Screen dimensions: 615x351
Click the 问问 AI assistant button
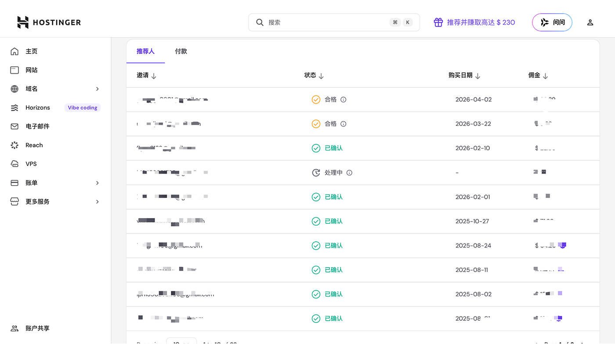pyautogui.click(x=552, y=22)
